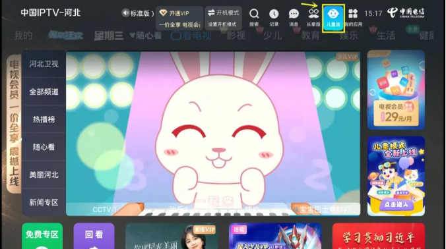This screenshot has width=446, height=249.
Task: Select the 随心看 tab with heart
Action: click(145, 36)
